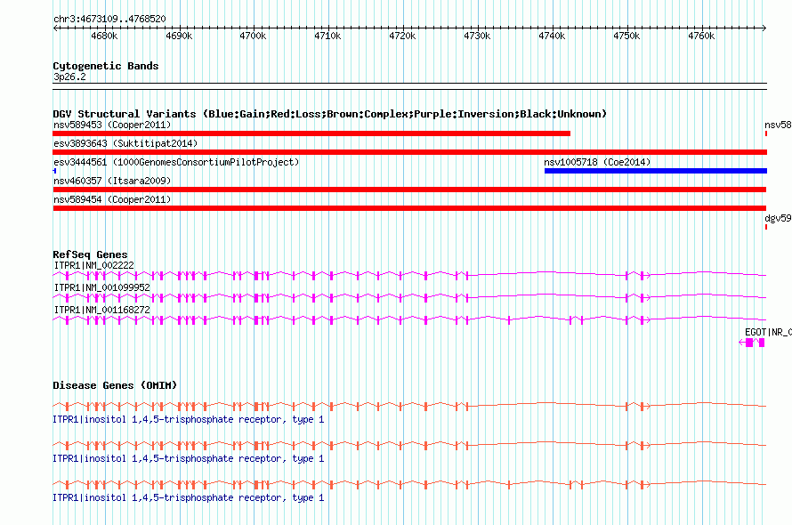792x525 pixels.
Task: Select the ITPR1 NM_001099952 gene model glyph
Action: tap(409, 297)
